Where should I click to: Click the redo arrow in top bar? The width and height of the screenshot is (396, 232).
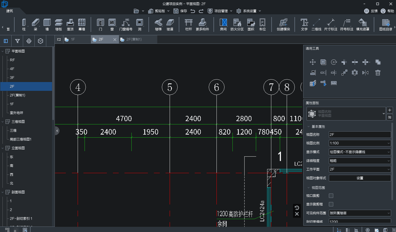(x=201, y=11)
